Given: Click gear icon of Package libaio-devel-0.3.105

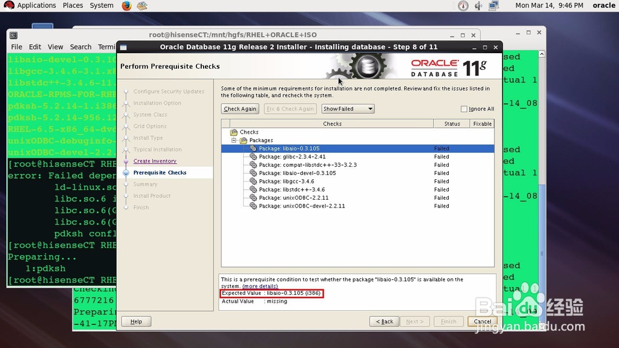Looking at the screenshot, I should 253,173.
